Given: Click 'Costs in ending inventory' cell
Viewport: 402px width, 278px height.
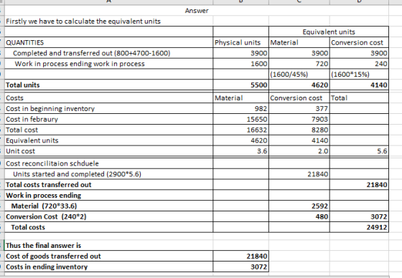Looking at the screenshot, I should click(108, 267).
